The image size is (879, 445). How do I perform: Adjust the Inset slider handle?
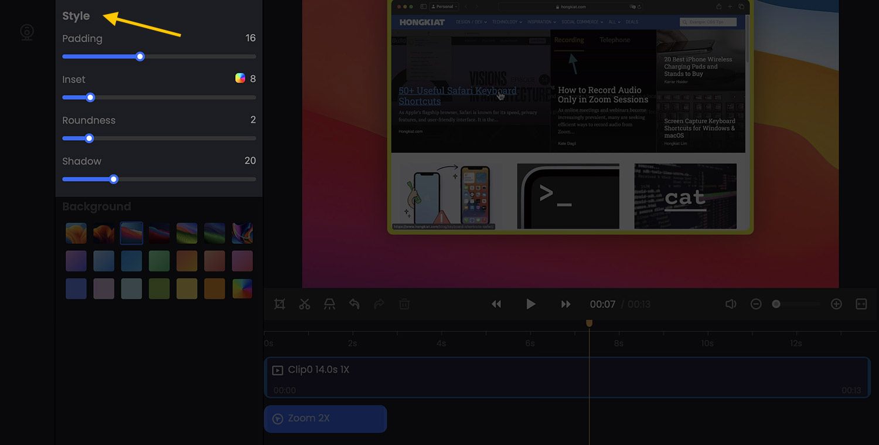click(90, 97)
